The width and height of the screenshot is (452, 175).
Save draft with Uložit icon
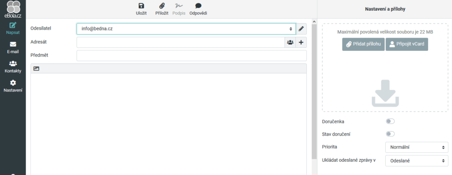pyautogui.click(x=141, y=9)
